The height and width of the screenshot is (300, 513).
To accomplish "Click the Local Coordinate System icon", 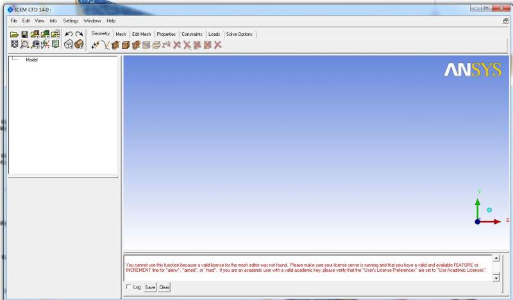I will [45, 44].
